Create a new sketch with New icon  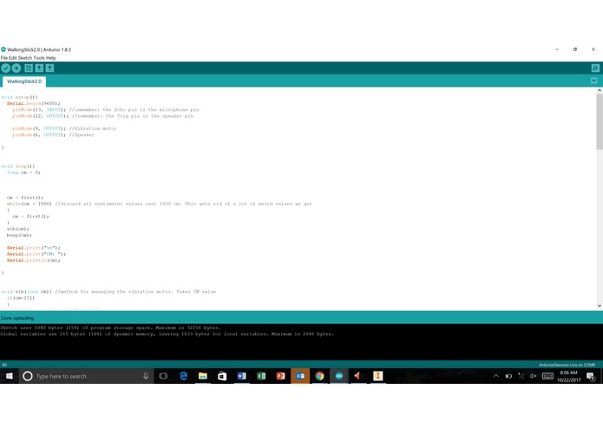click(x=29, y=68)
